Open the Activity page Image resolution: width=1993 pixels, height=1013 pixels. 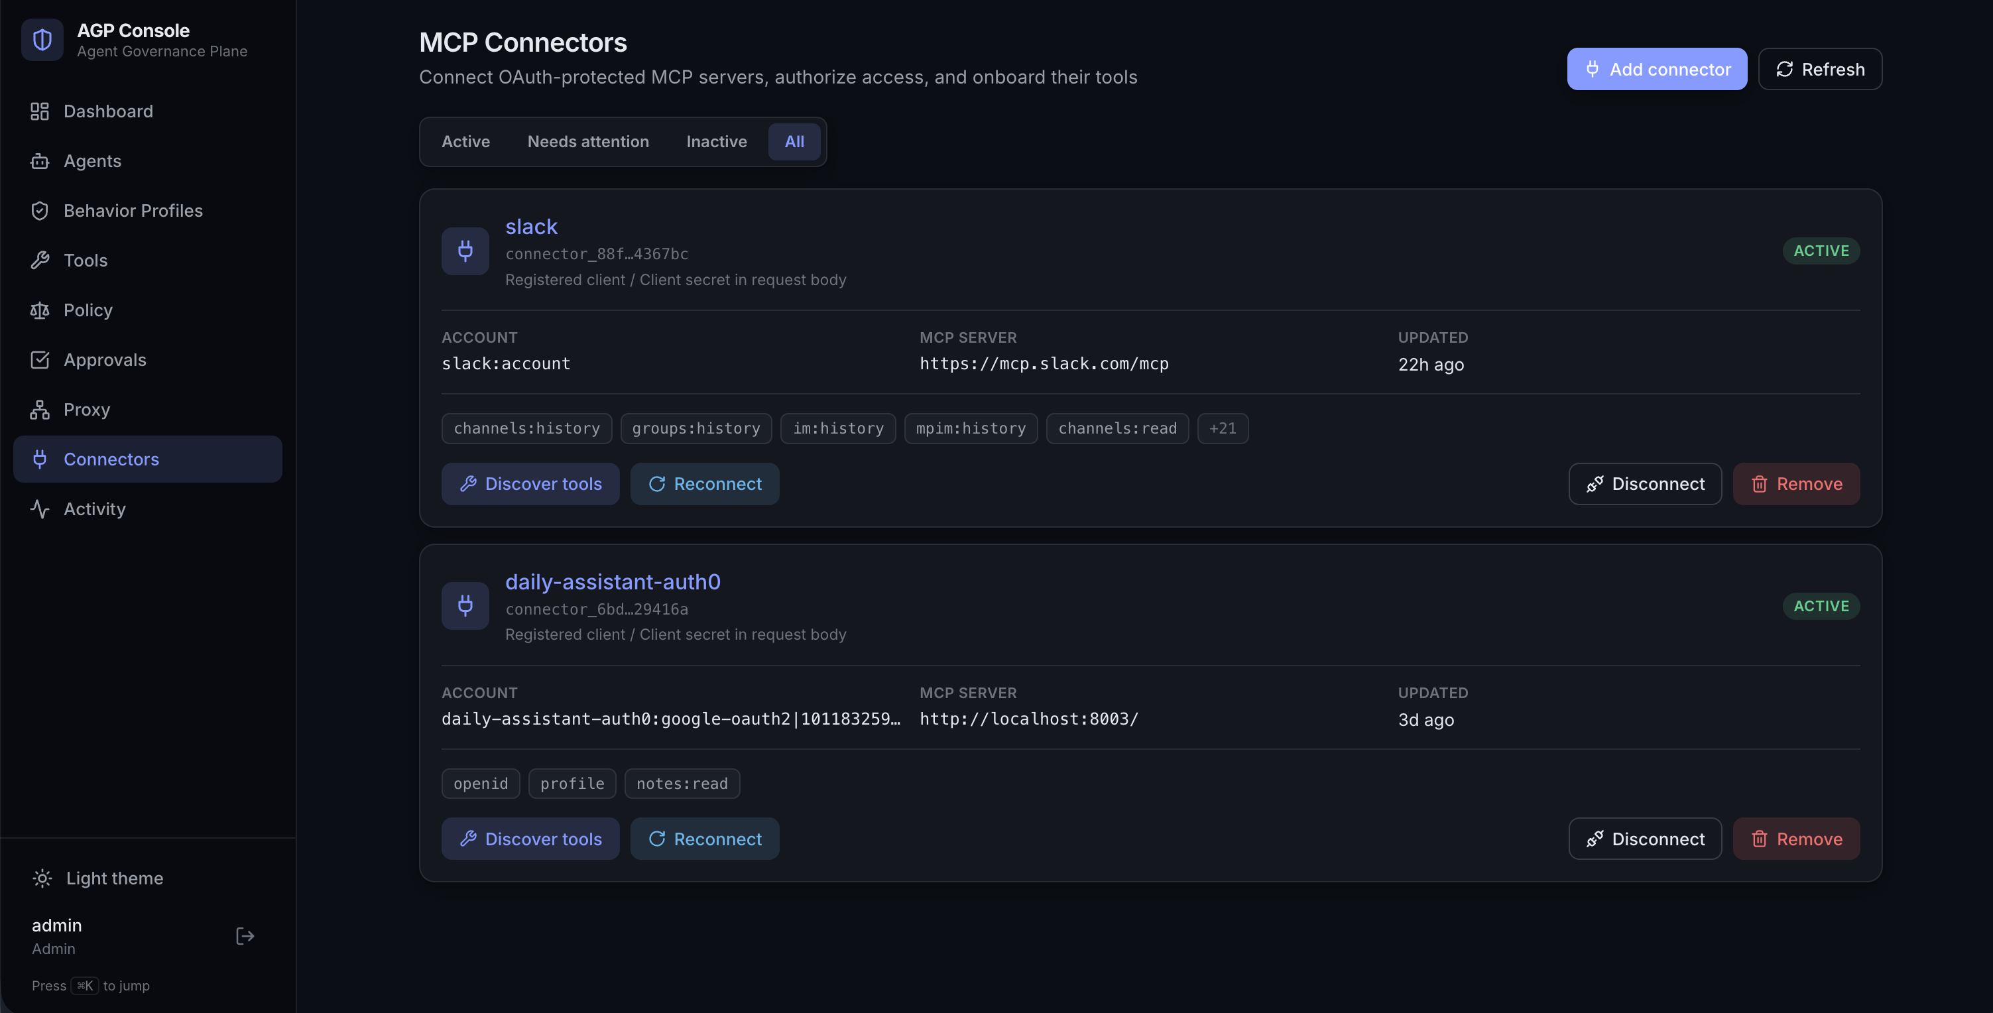[x=147, y=508]
